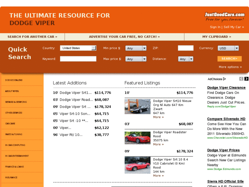This screenshot has width=249, height=187.
Task: Open In Car Computing sidebar item
Action: point(15,145)
